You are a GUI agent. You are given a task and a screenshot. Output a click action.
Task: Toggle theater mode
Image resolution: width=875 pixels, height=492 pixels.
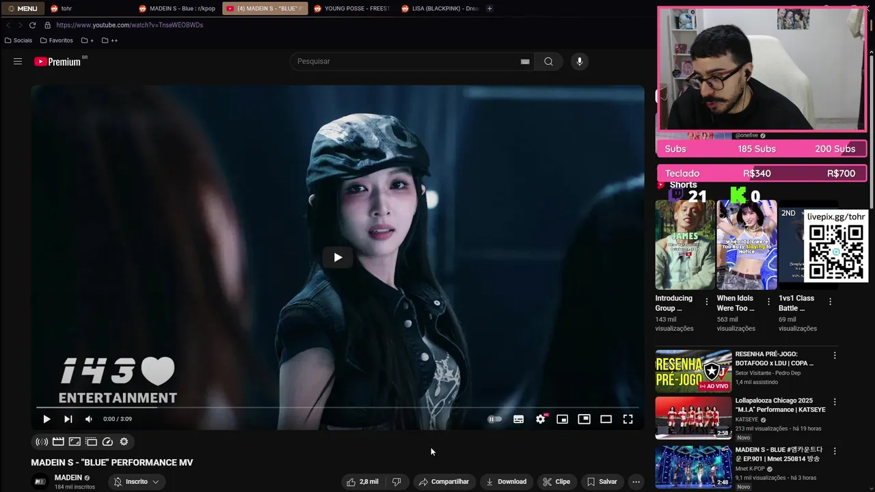click(x=606, y=419)
